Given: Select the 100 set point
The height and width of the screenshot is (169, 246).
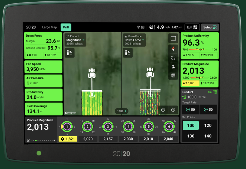Looking at the screenshot, I should (191, 125).
